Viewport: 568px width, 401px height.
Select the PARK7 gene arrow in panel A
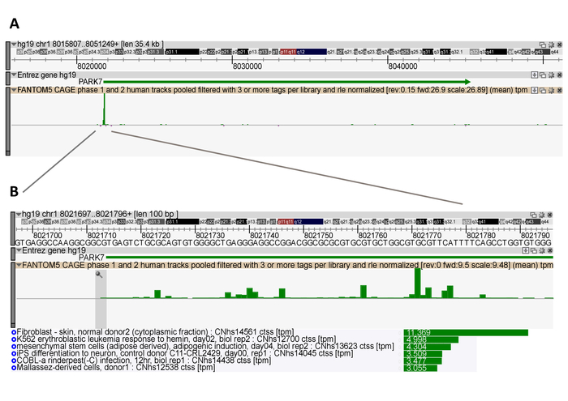coord(287,82)
